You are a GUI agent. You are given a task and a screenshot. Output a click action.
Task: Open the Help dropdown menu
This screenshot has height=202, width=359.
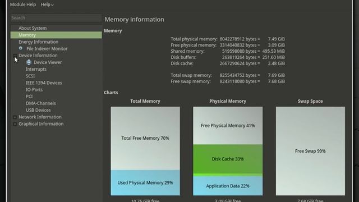[x=47, y=4]
